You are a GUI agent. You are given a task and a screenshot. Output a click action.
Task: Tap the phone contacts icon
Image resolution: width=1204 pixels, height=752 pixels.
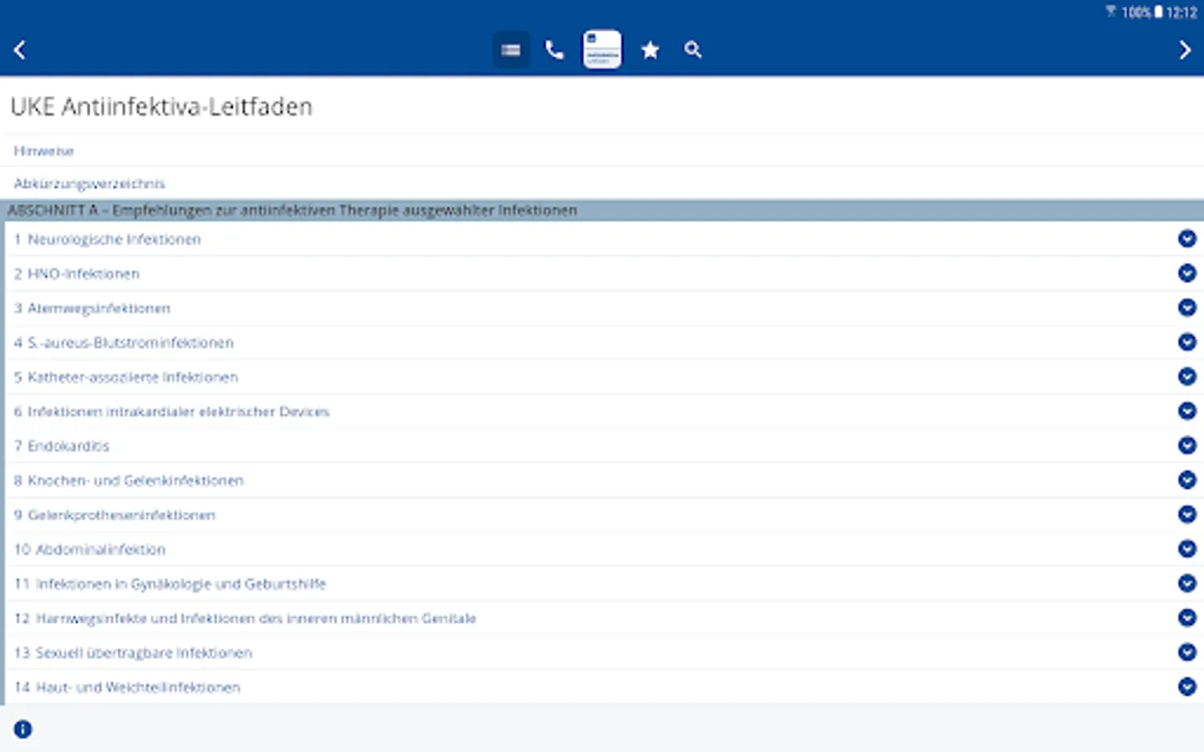554,50
